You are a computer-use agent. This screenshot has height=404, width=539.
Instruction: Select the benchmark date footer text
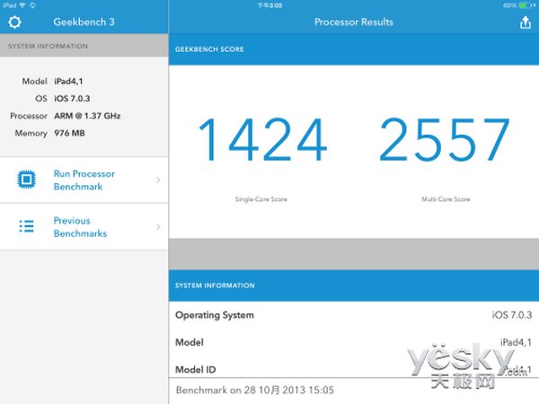(x=255, y=391)
